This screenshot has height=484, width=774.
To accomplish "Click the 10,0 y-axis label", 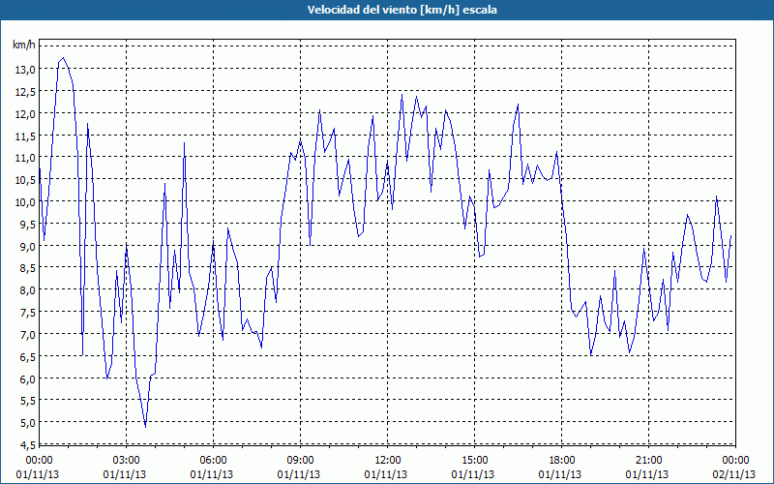I will (x=25, y=202).
